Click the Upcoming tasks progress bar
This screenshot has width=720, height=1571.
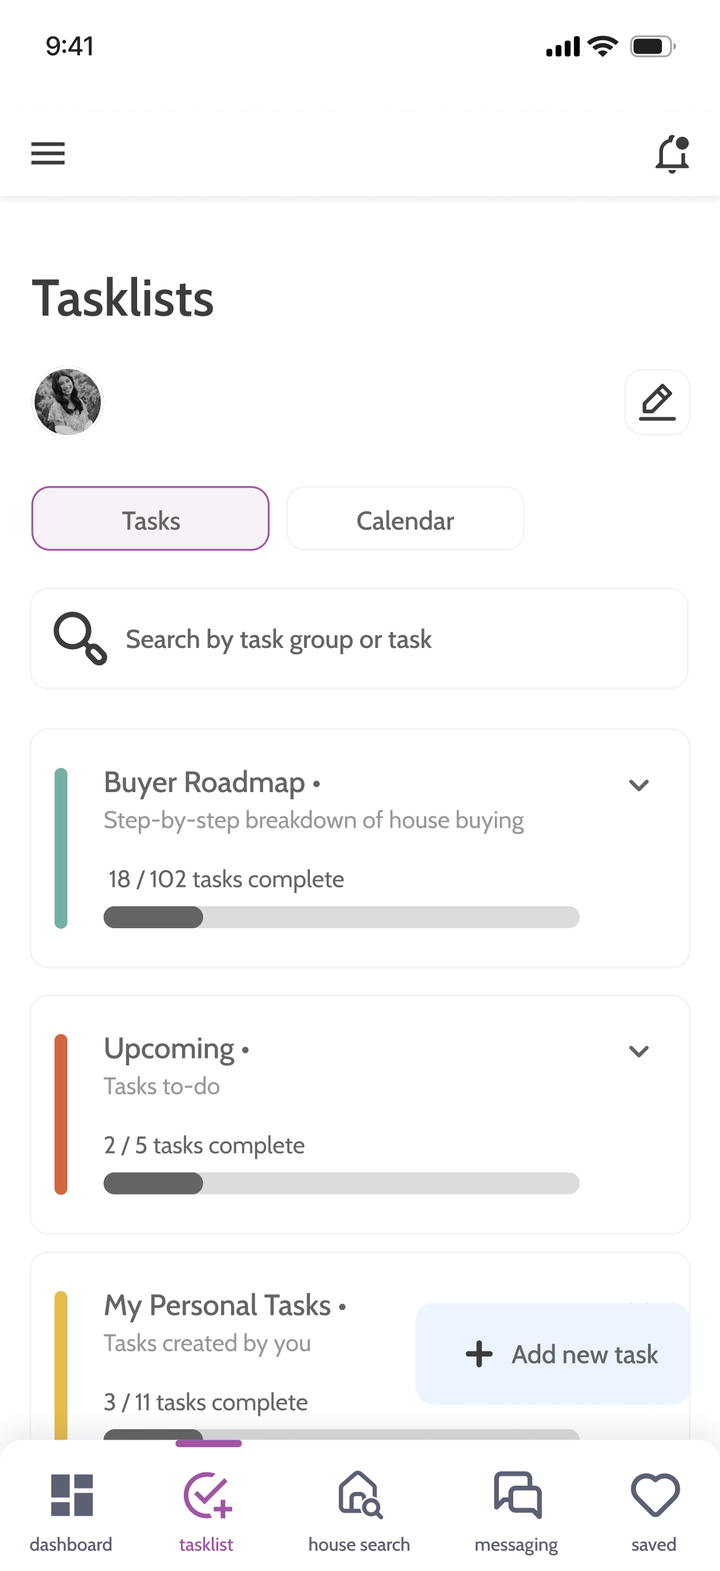click(x=341, y=1183)
